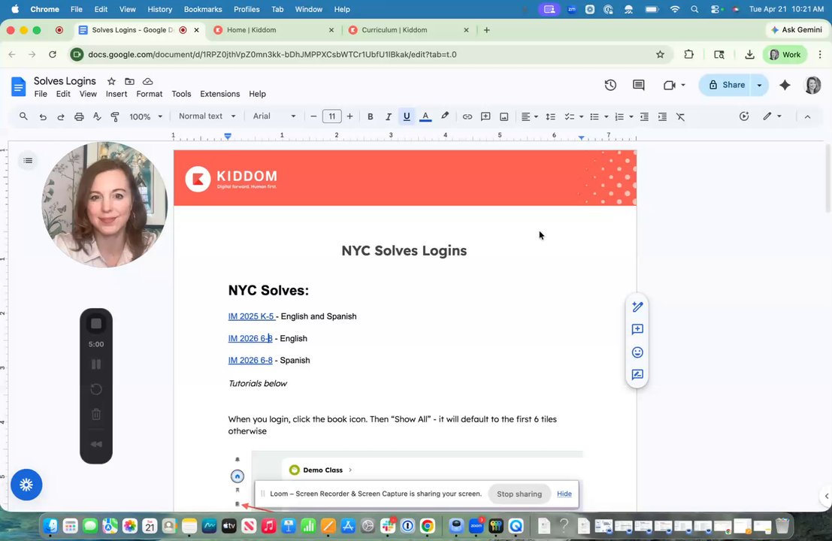This screenshot has height=541, width=832.
Task: Show the document outline panel
Action: coord(28,161)
